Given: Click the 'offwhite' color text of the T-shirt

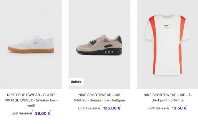Looking at the screenshot, I should tap(177, 100).
